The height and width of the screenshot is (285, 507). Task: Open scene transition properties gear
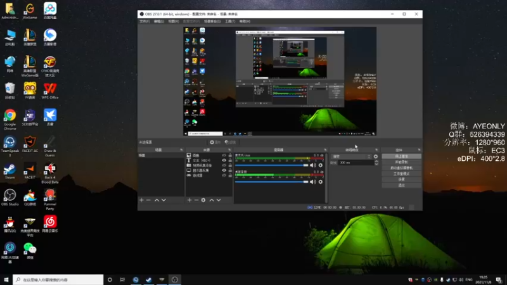pyautogui.click(x=376, y=156)
